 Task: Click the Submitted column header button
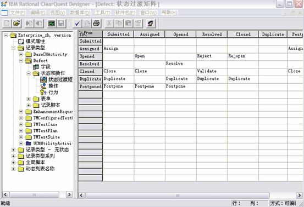(x=118, y=34)
